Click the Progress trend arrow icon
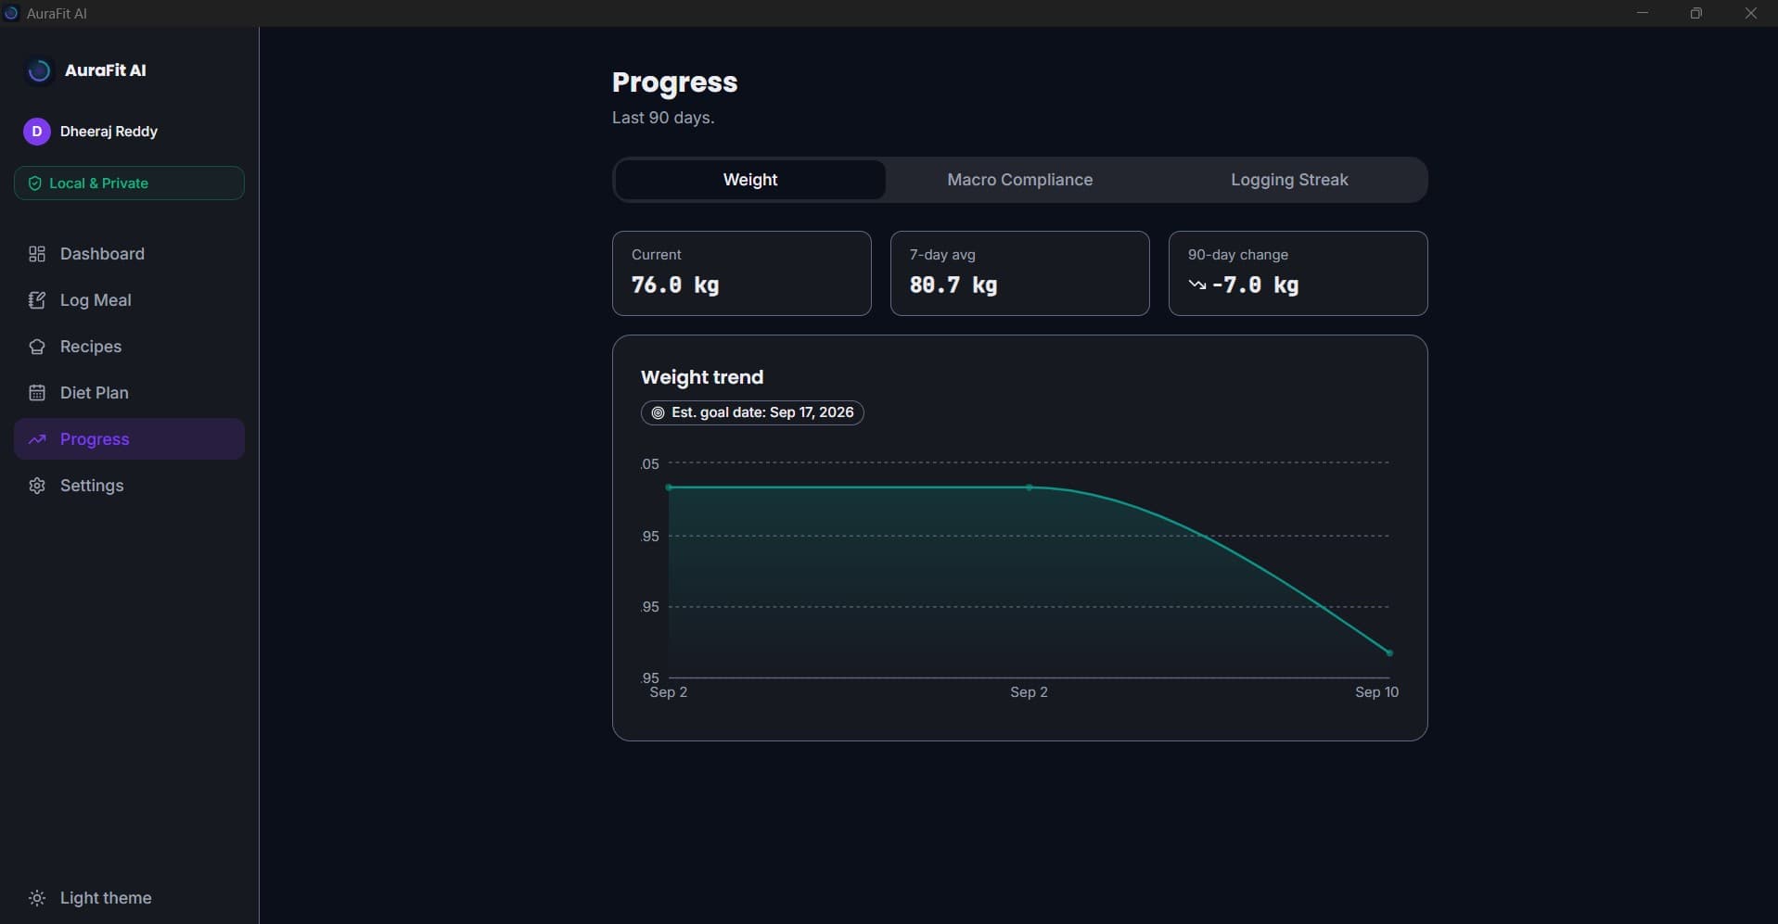The height and width of the screenshot is (924, 1778). [x=37, y=439]
